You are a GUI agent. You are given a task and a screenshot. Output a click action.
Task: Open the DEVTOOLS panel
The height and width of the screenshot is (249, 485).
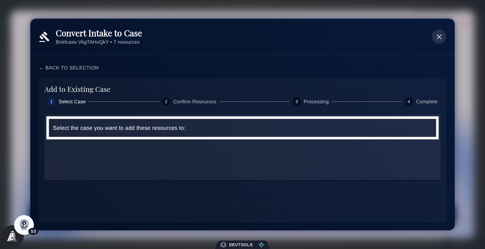pyautogui.click(x=241, y=244)
